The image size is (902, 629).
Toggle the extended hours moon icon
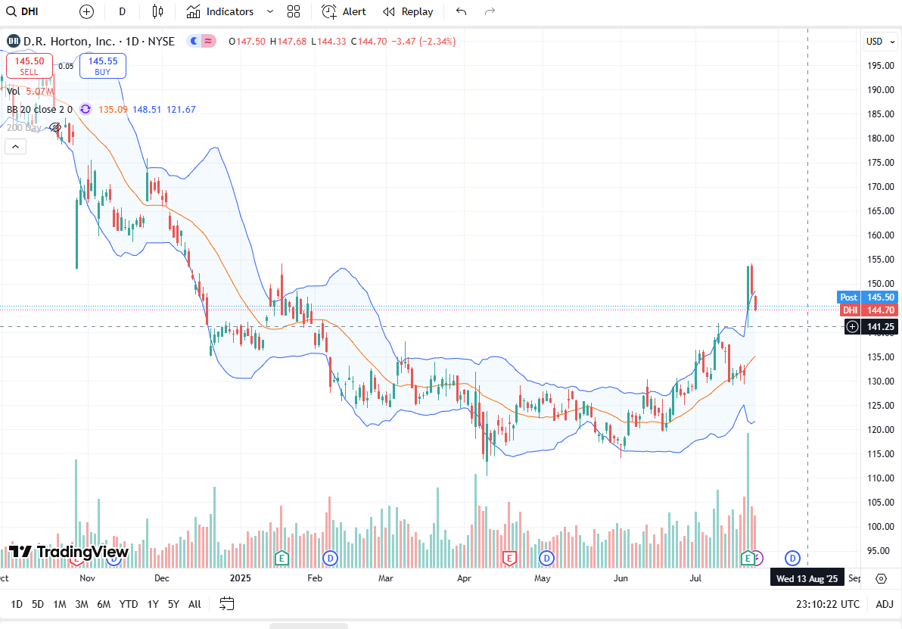tap(194, 41)
